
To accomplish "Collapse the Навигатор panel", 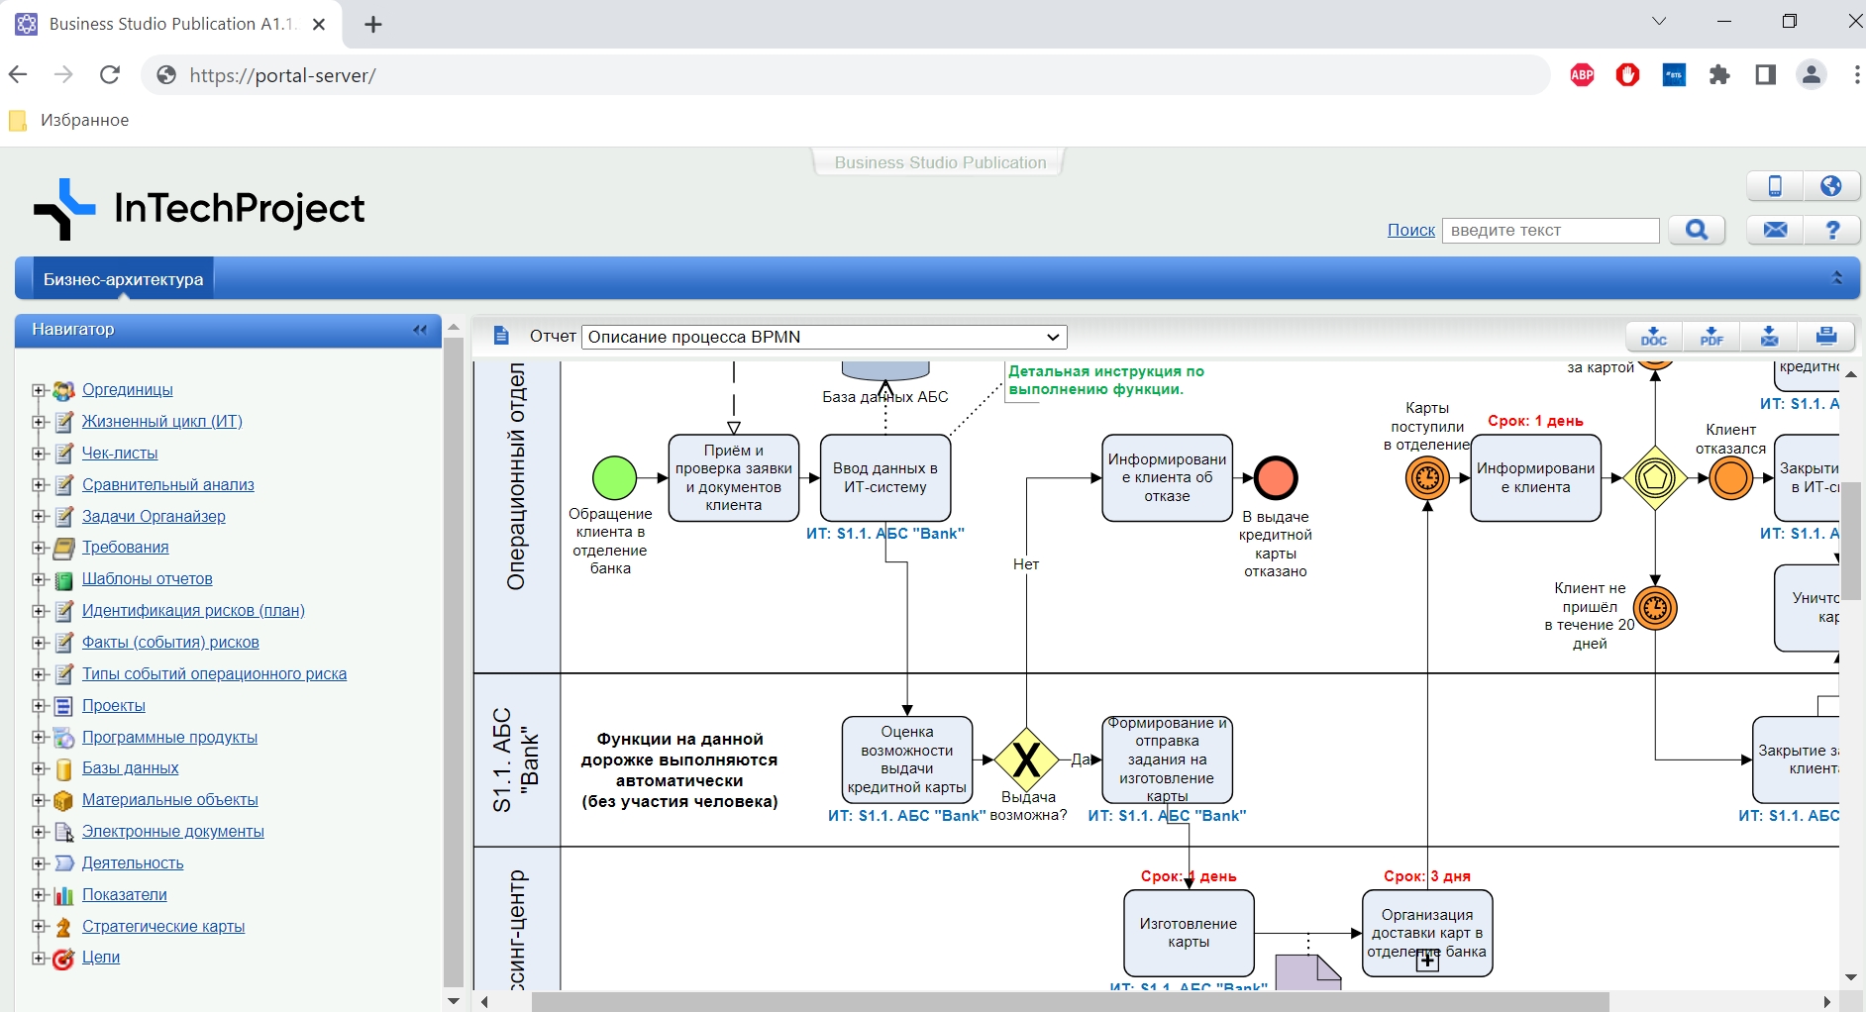I will tap(420, 330).
